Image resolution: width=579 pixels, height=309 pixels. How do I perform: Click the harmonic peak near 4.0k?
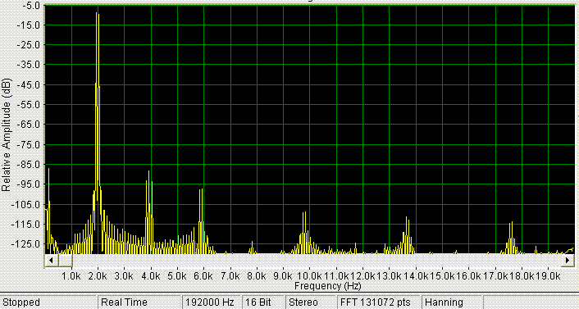148,171
